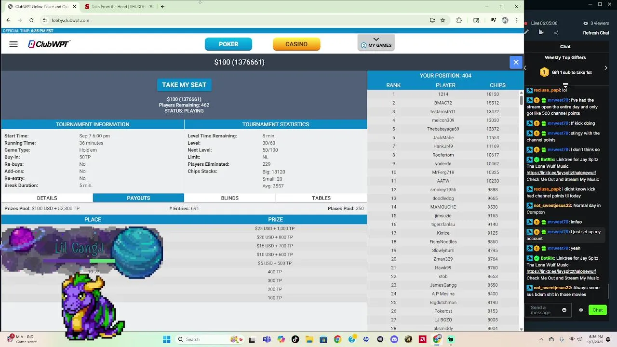Open the emoji picker in chat
Image resolution: width=617 pixels, height=347 pixels.
point(564,310)
